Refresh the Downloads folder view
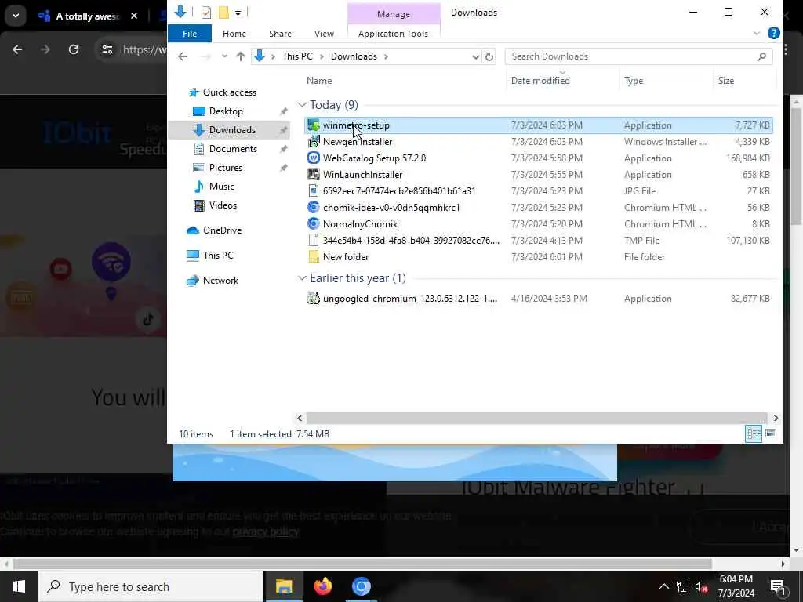 pos(489,56)
